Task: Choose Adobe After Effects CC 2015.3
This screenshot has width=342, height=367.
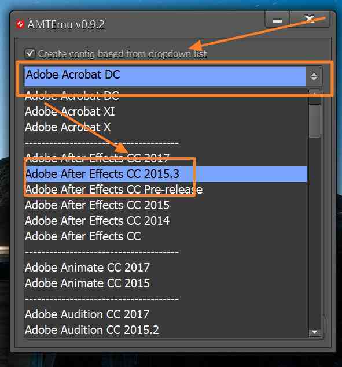Action: point(166,174)
